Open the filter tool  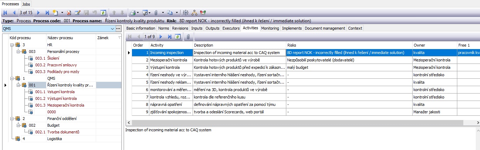pyautogui.click(x=144, y=13)
